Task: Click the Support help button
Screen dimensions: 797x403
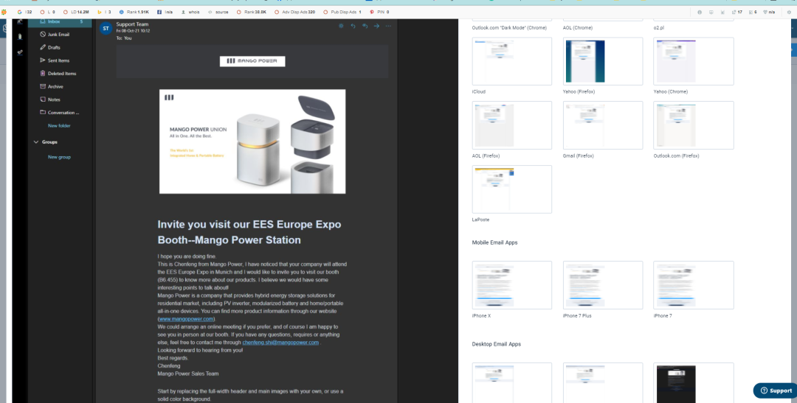Action: 775,390
